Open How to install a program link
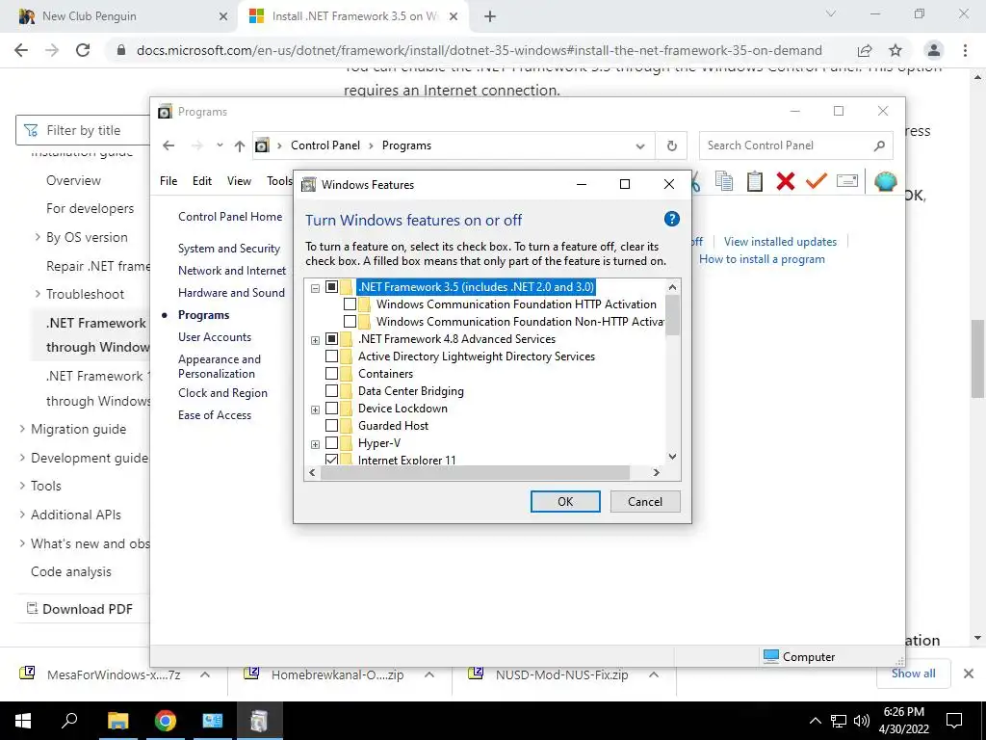This screenshot has width=986, height=740. [763, 259]
